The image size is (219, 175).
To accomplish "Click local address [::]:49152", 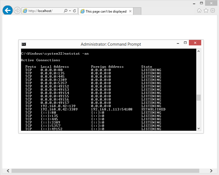I will [x=52, y=129].
